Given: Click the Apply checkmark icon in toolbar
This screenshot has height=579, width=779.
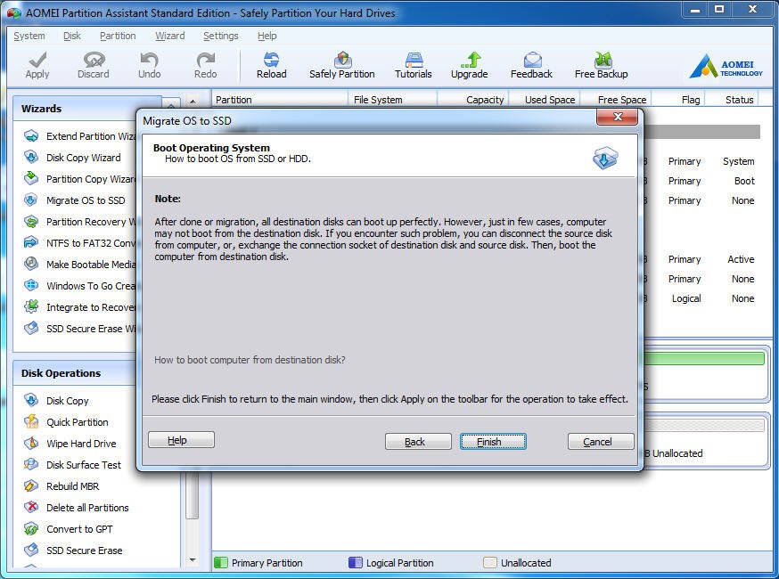Looking at the screenshot, I should tap(37, 60).
